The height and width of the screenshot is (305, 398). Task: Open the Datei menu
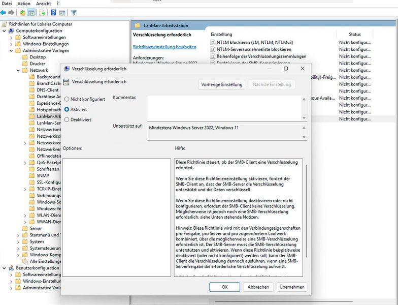coord(7,4)
